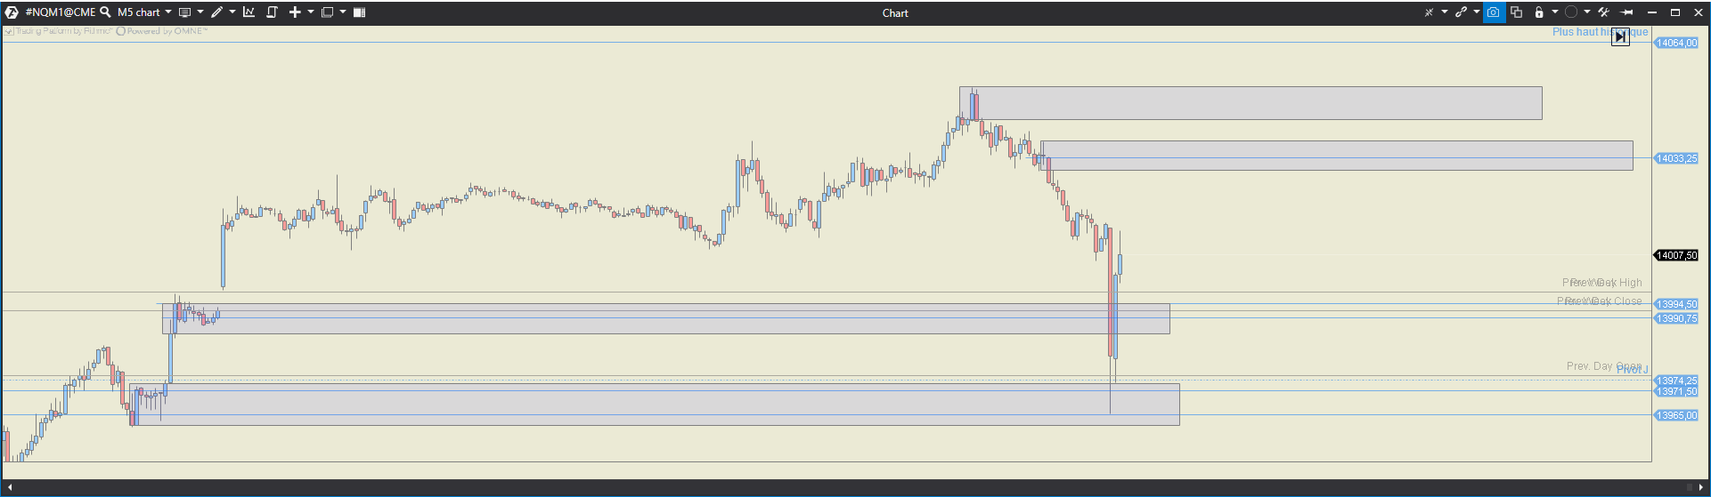Open the stacked windows layers menu
1711x497 pixels.
(327, 12)
